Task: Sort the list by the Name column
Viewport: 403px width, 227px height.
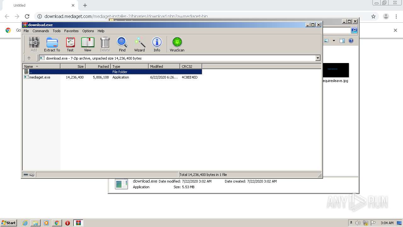Action: (x=41, y=66)
